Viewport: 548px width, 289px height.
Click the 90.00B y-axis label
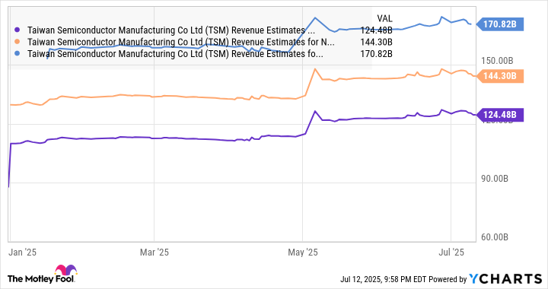click(495, 179)
